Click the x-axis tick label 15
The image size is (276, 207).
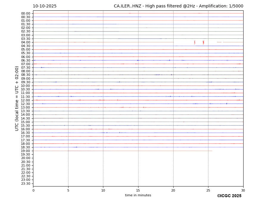(138, 190)
